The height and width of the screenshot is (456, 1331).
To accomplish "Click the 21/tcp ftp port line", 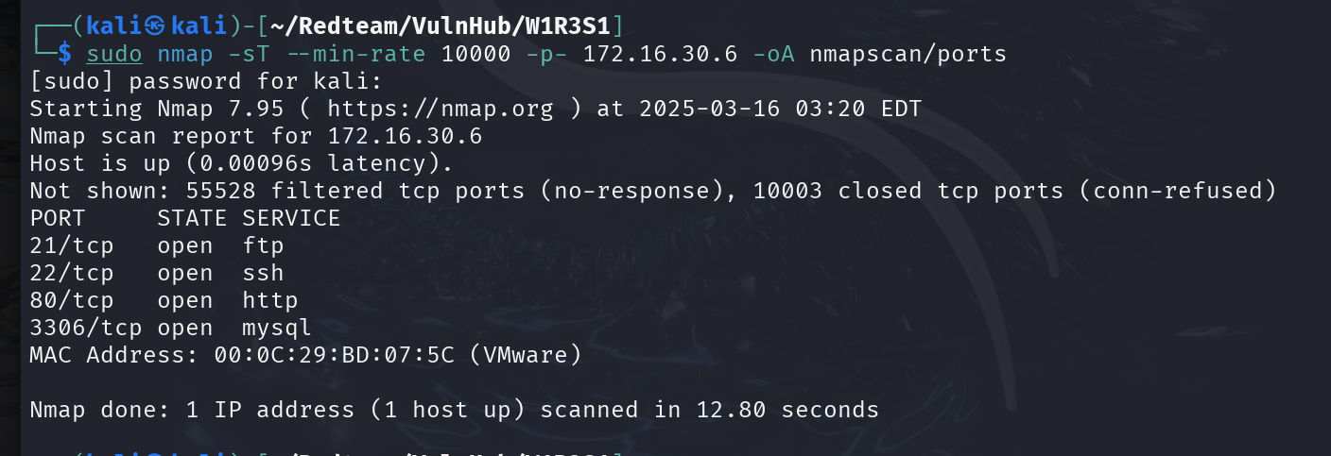I will point(157,245).
